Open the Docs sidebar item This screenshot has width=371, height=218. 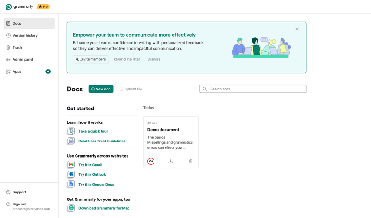pyautogui.click(x=29, y=24)
